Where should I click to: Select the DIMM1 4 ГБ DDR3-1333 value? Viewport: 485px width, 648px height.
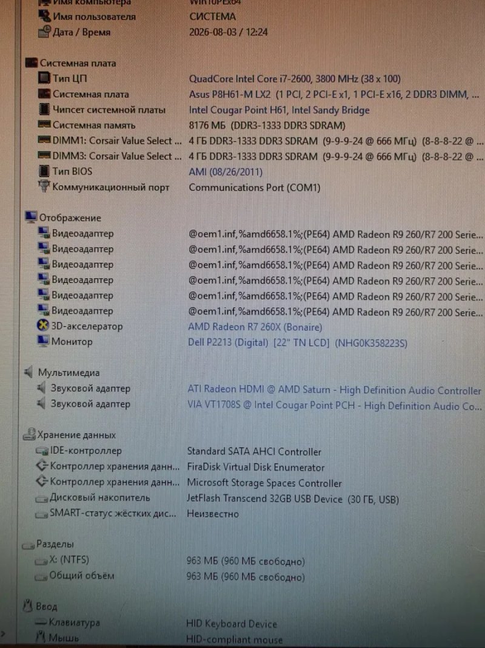tap(336, 141)
